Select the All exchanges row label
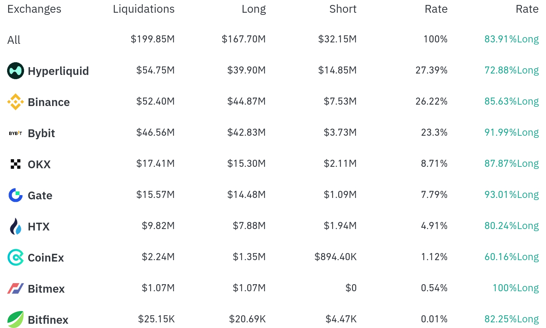Viewport: 546px width, 328px height. [x=14, y=40]
